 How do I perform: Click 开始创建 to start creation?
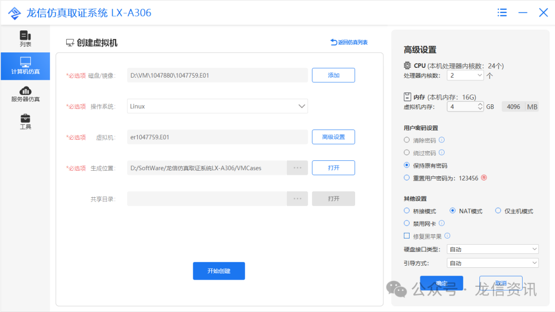(219, 271)
